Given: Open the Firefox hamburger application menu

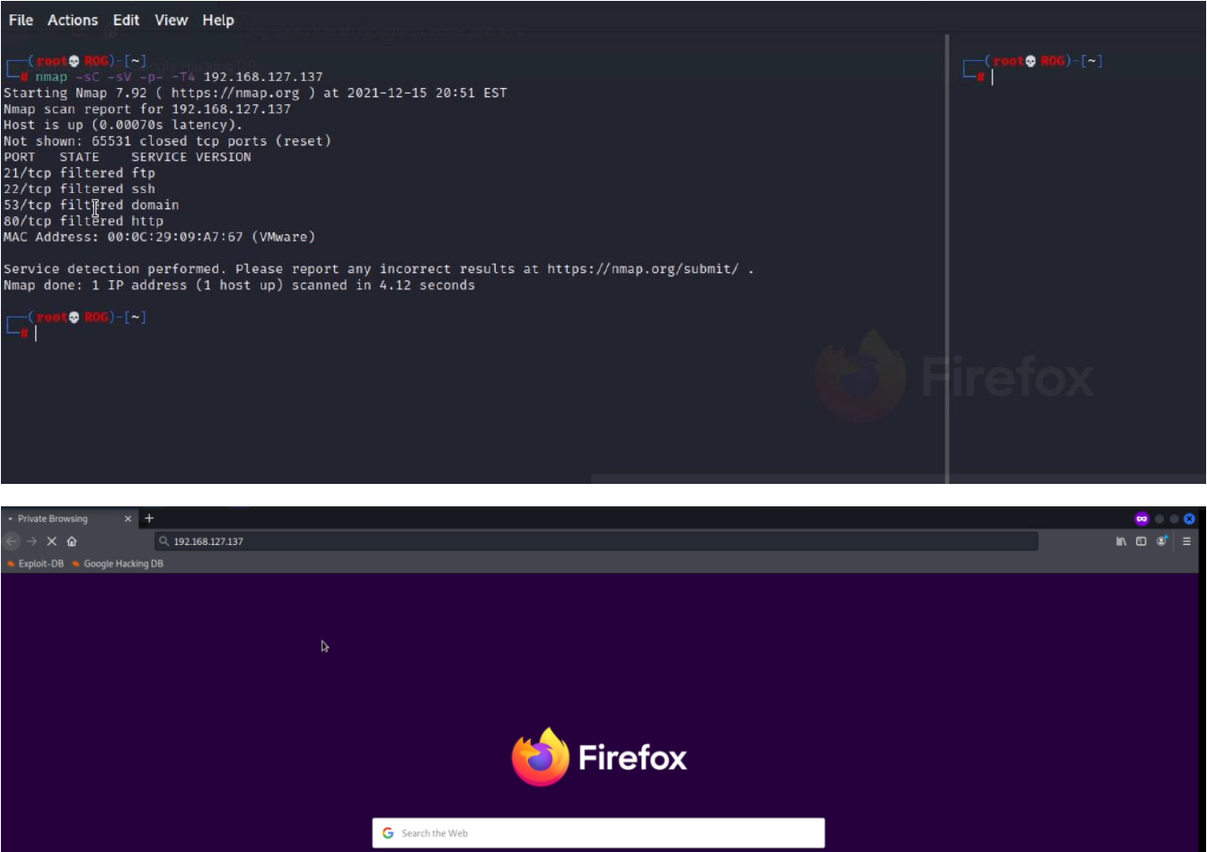Looking at the screenshot, I should [x=1186, y=541].
